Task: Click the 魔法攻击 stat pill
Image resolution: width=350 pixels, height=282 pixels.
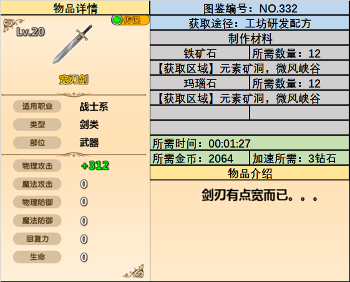Action: tap(37, 184)
